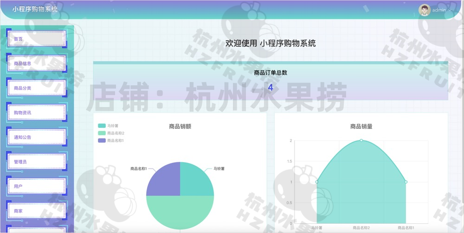Open 商品信息 in the sidebar
The height and width of the screenshot is (233, 464).
coord(36,63)
